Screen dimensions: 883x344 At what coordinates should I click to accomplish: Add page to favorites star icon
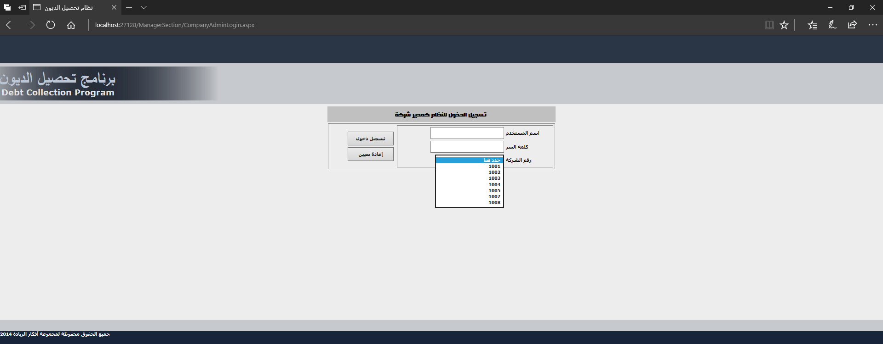pyautogui.click(x=784, y=25)
